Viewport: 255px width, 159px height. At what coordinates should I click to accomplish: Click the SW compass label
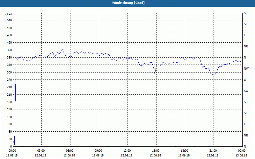point(246,91)
